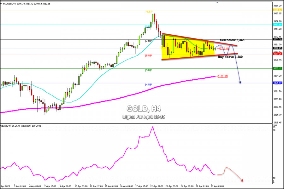
Task: Click the Aguila(50) 100.2842 indicator label
Action: click(x=31, y=126)
